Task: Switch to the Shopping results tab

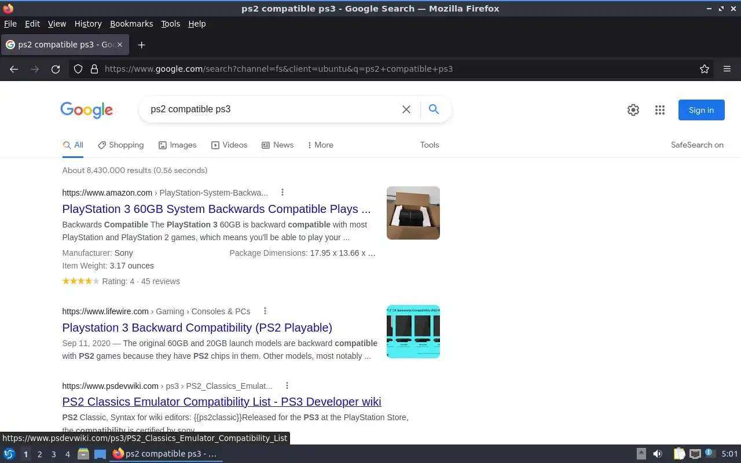Action: point(120,145)
